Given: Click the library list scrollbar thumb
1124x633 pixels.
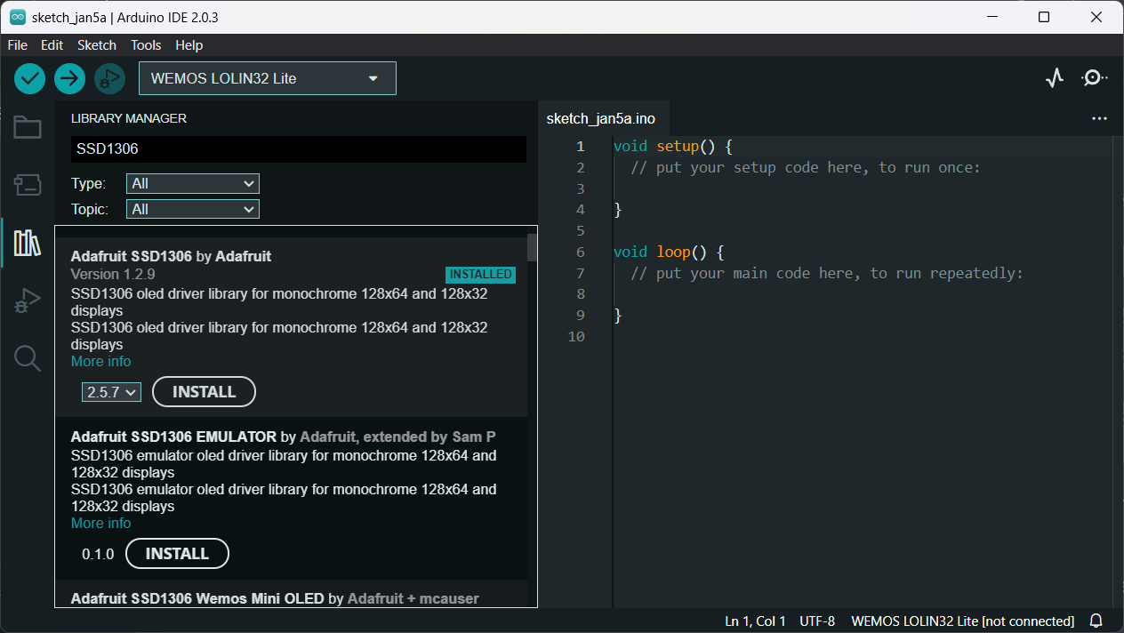Looking at the screenshot, I should tap(532, 247).
